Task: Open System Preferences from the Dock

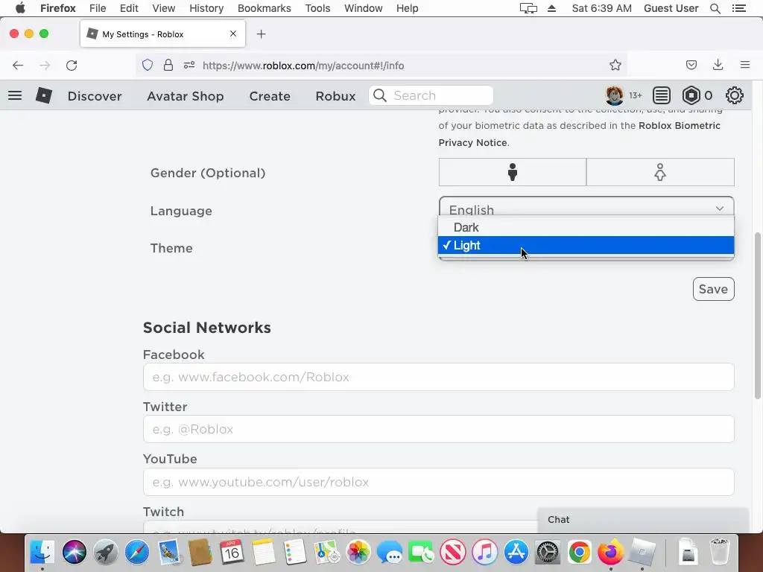Action: 548,553
